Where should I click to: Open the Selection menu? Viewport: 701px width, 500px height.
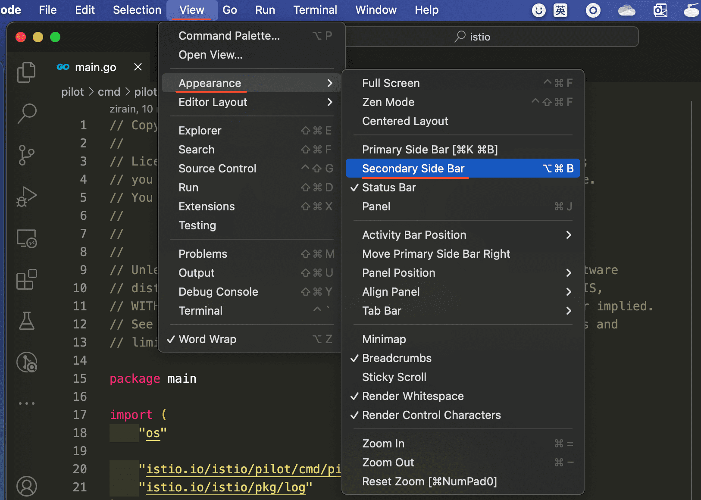(x=137, y=10)
